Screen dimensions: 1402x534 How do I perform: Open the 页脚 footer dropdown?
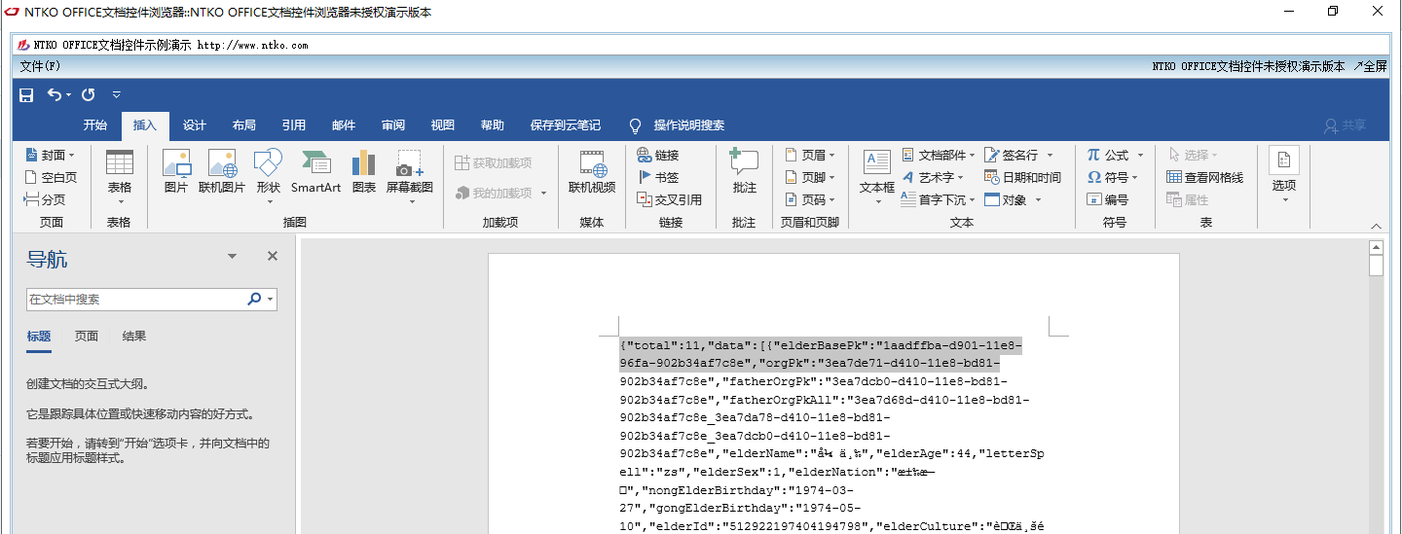[x=809, y=178]
